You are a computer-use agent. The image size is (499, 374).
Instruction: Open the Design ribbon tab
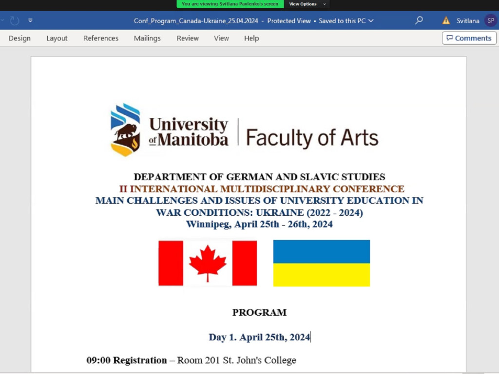[x=19, y=38]
